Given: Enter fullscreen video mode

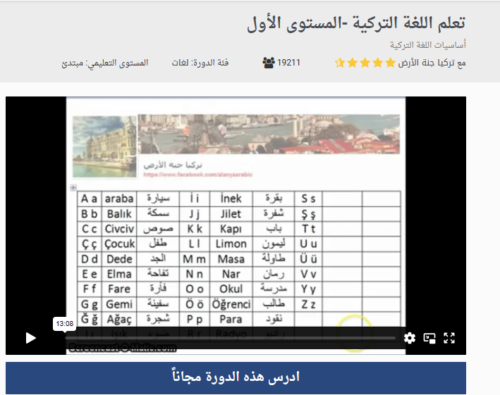Looking at the screenshot, I should coord(449,338).
